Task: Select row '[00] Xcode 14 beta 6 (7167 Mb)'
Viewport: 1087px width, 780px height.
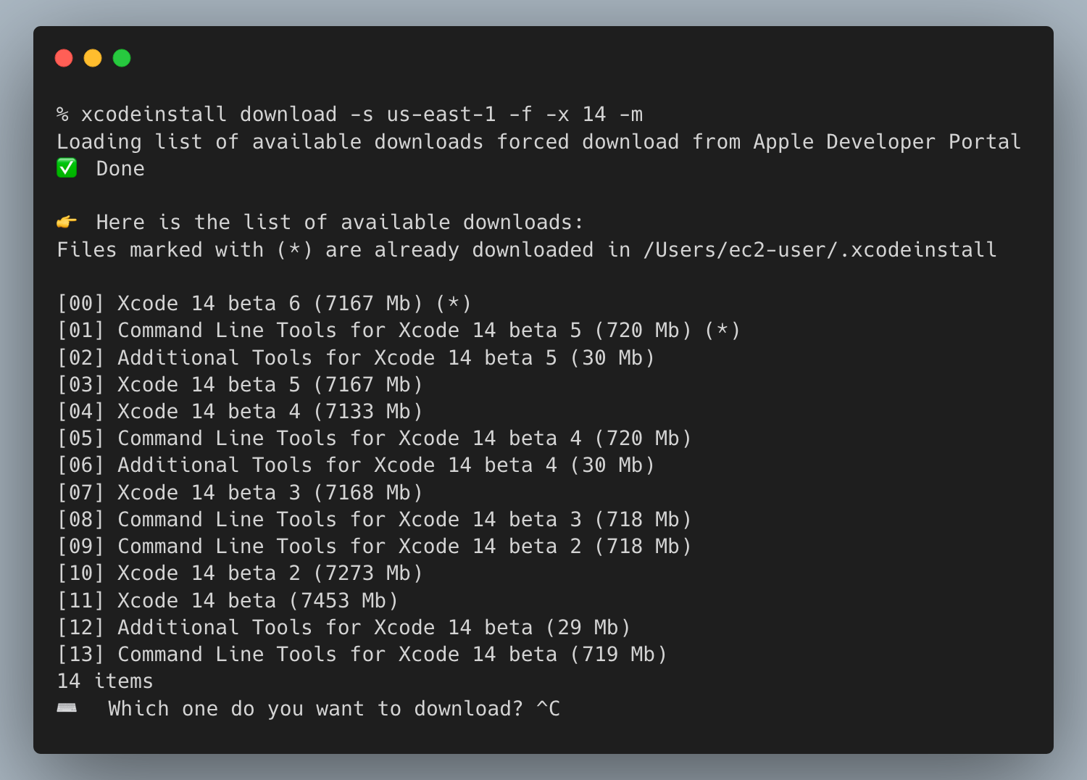Action: 265,304
